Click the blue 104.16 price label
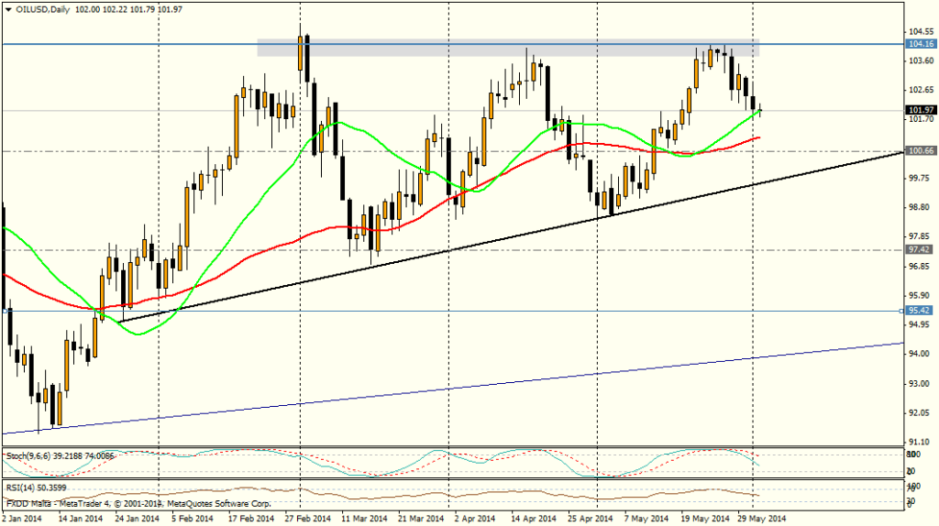This screenshot has width=939, height=526. pyautogui.click(x=920, y=43)
